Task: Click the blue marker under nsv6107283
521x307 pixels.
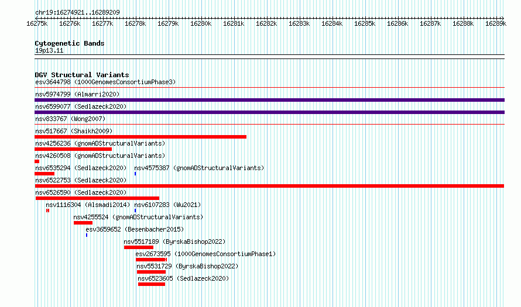Action: click(135, 211)
